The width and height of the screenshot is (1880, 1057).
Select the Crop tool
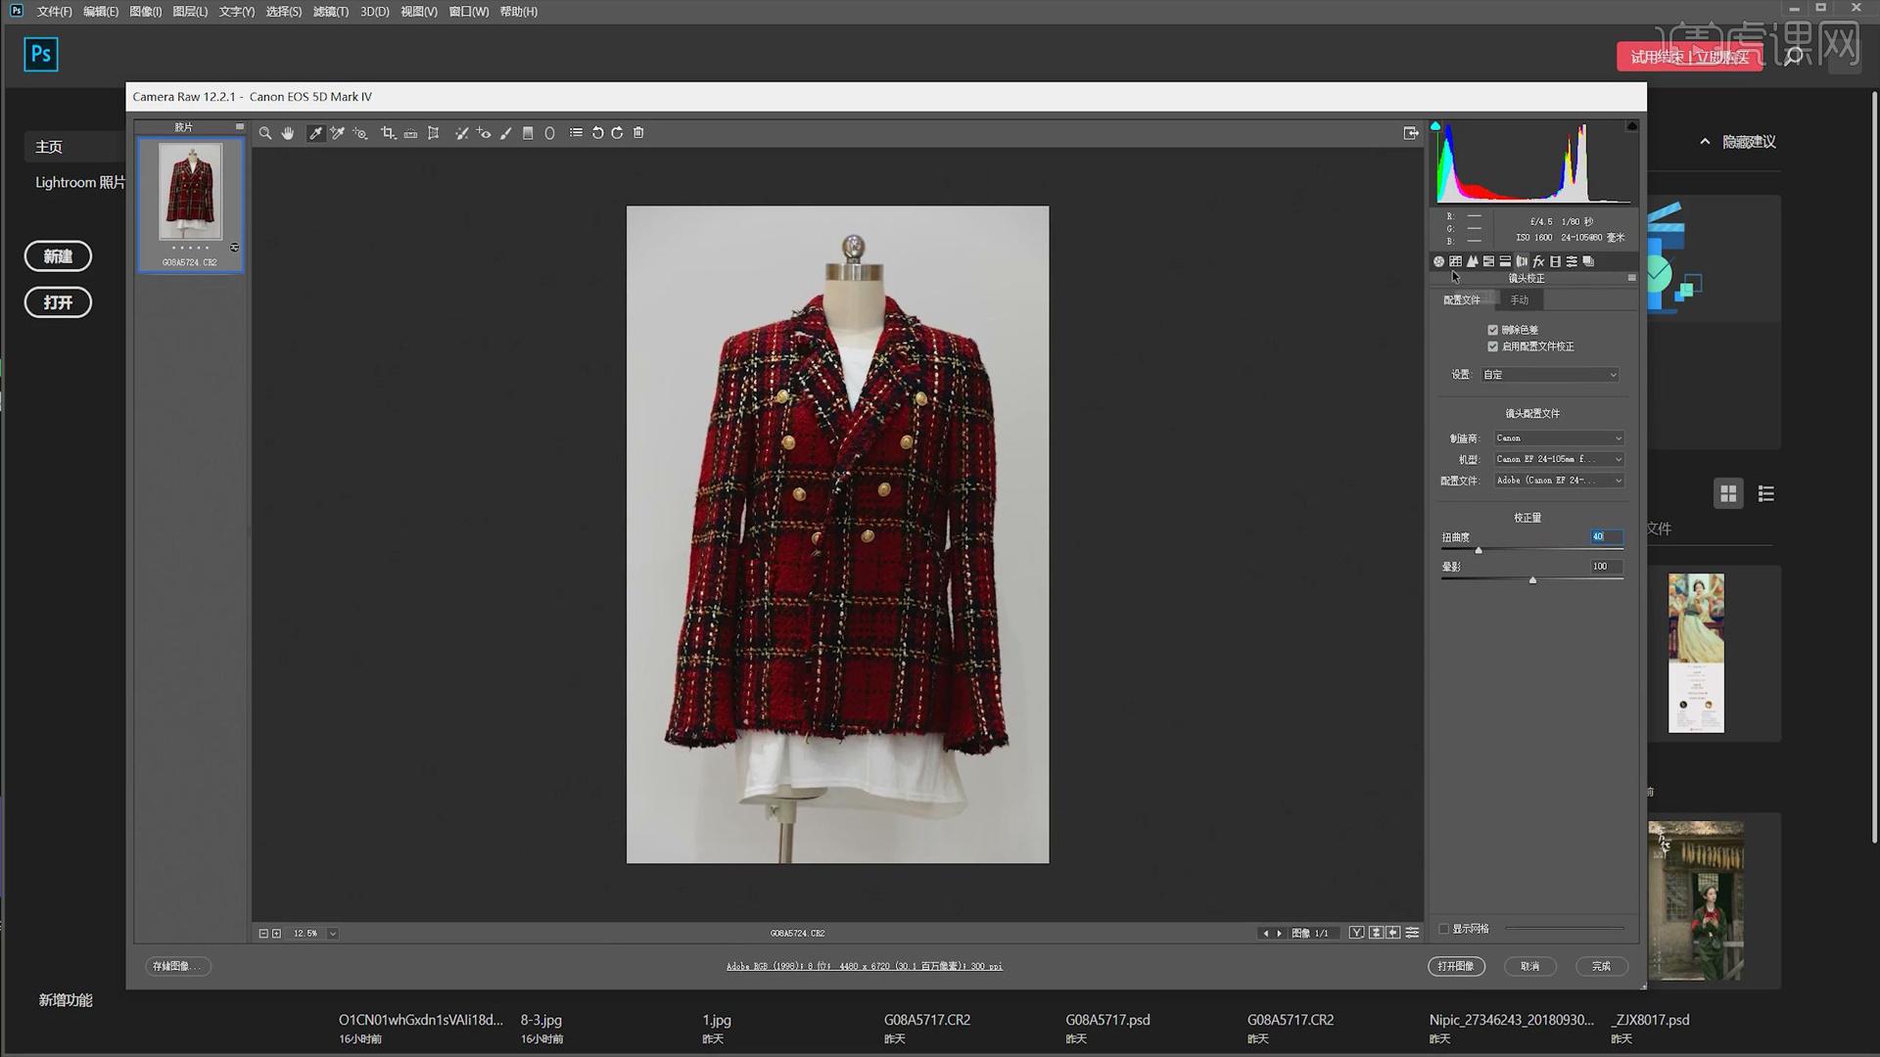tap(388, 133)
